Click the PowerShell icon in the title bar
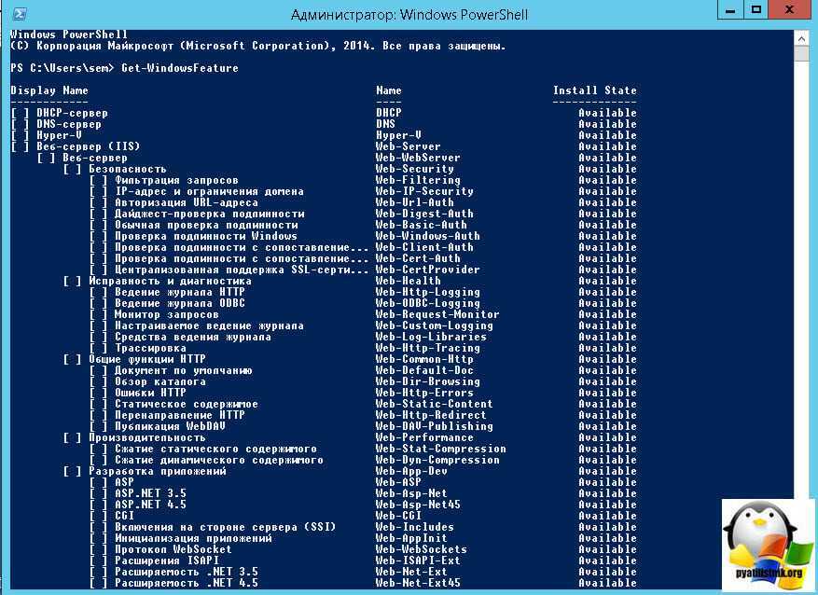 pyautogui.click(x=18, y=13)
